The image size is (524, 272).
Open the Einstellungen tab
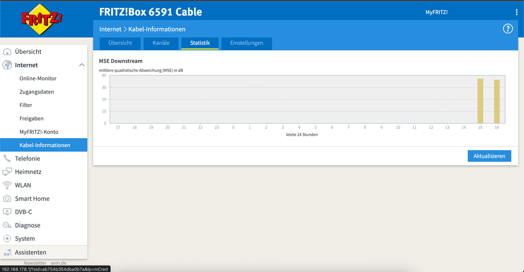coord(247,43)
